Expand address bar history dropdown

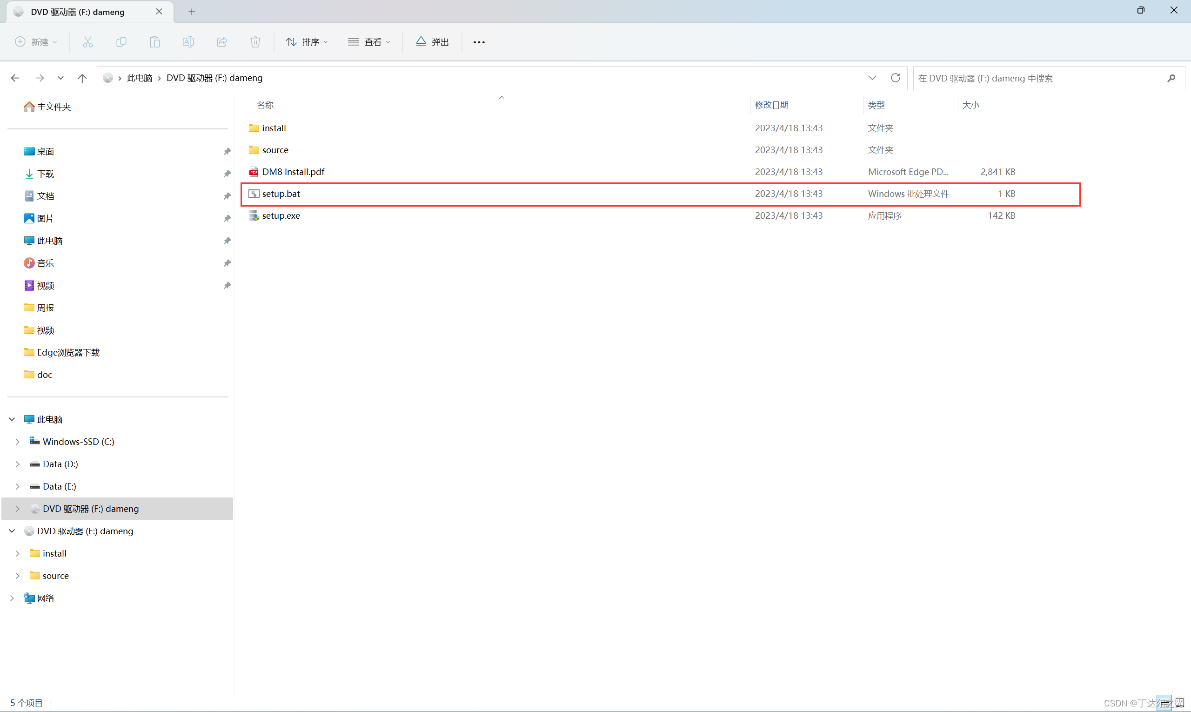click(x=872, y=78)
